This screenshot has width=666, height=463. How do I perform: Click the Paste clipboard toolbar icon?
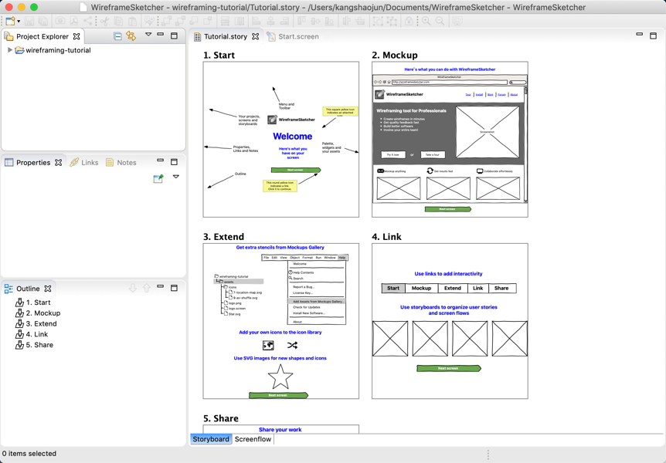click(133, 21)
